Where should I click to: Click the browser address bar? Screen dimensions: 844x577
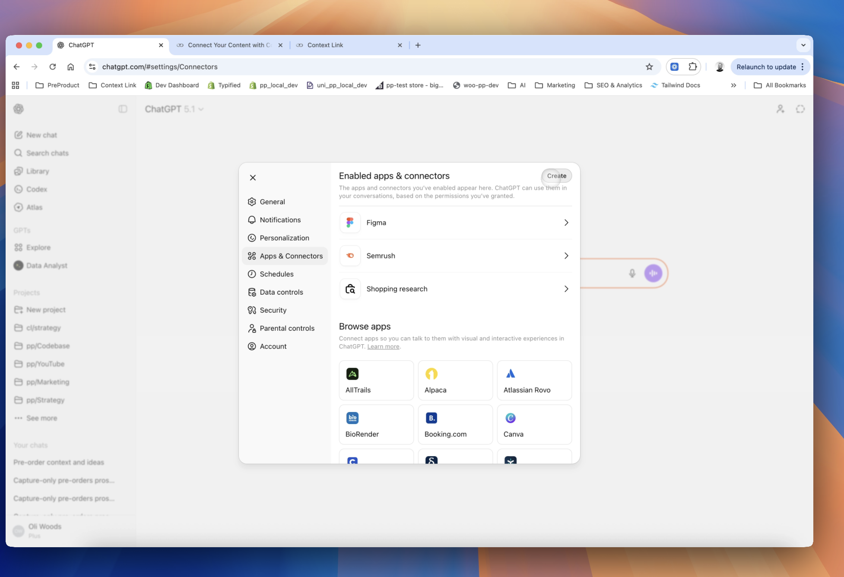tap(160, 67)
